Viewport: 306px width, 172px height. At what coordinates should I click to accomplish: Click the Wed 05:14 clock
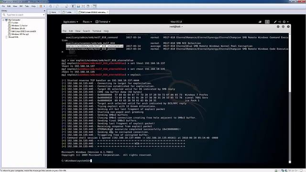[176, 22]
